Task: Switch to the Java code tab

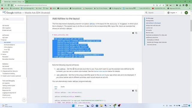Action: [x=56, y=87]
